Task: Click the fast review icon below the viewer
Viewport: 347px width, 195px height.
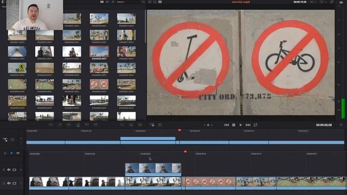Action: tap(152, 125)
